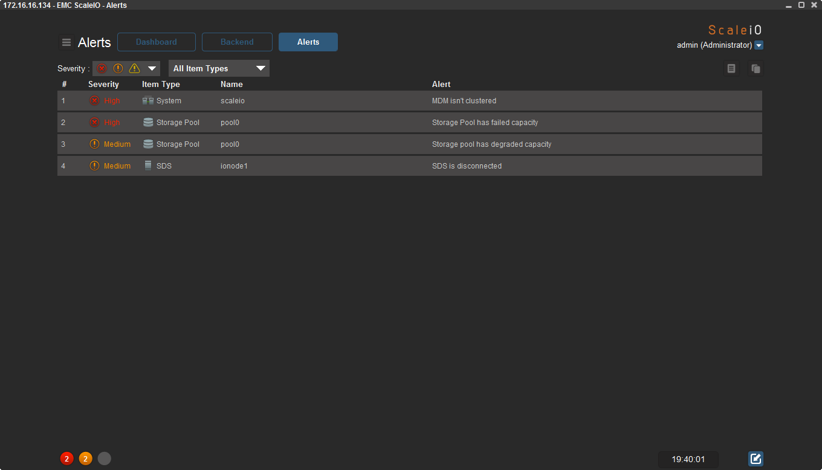Screen dimensions: 822x470
Task: Switch to the Backend tab
Action: 237,42
